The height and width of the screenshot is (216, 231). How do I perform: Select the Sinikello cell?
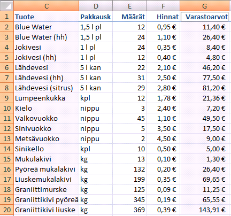tap(47, 149)
